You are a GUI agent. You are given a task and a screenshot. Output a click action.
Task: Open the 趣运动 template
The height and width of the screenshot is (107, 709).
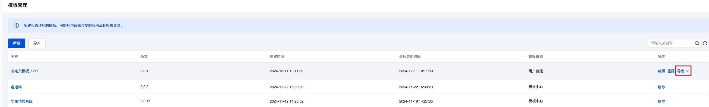pos(16,87)
